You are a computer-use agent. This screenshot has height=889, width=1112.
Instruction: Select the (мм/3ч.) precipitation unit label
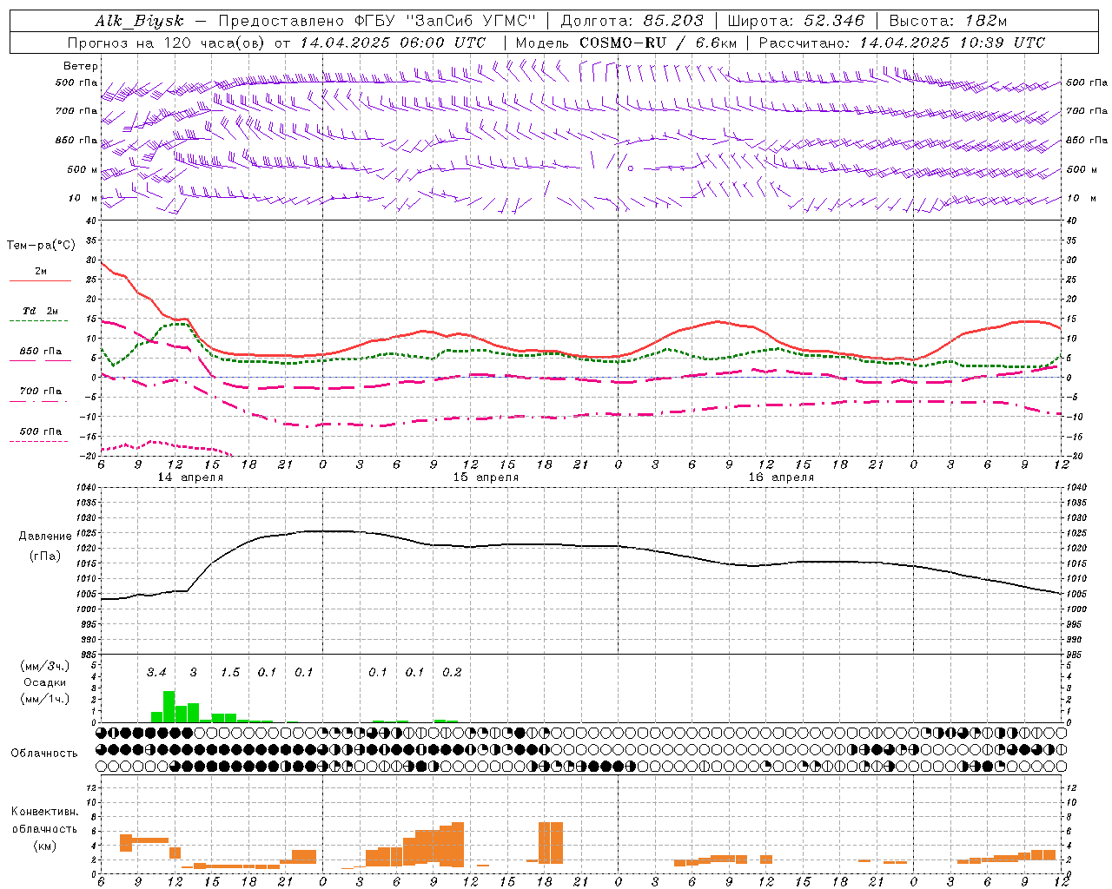coord(45,666)
